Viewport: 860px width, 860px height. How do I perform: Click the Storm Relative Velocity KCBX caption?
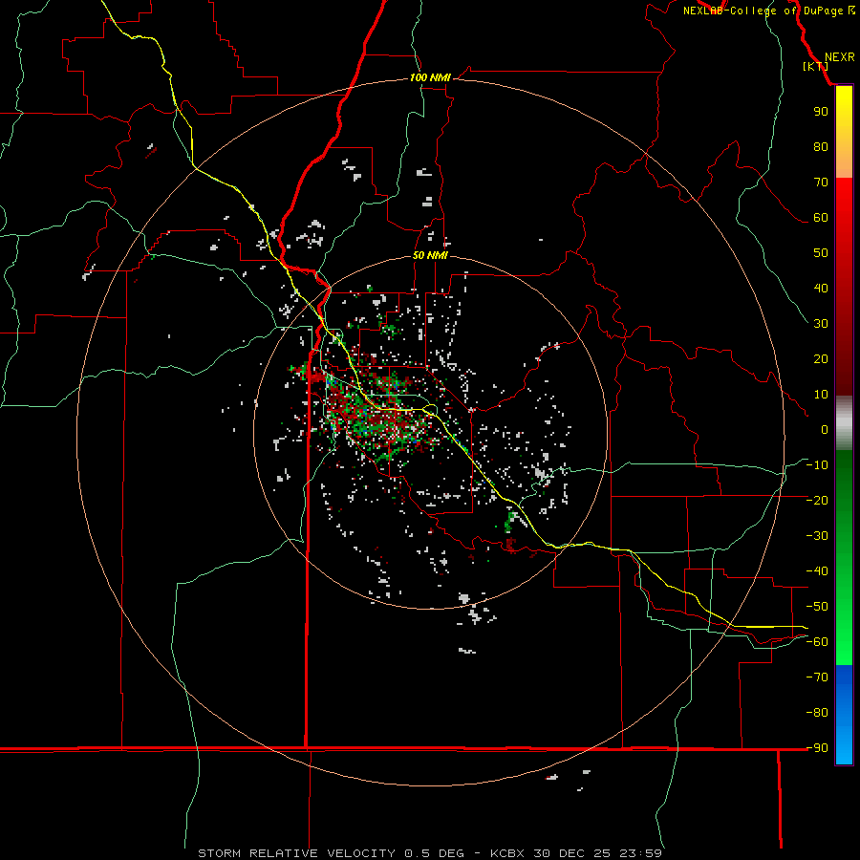430,853
